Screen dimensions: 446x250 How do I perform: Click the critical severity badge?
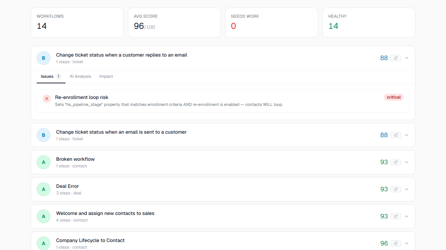tap(393, 97)
